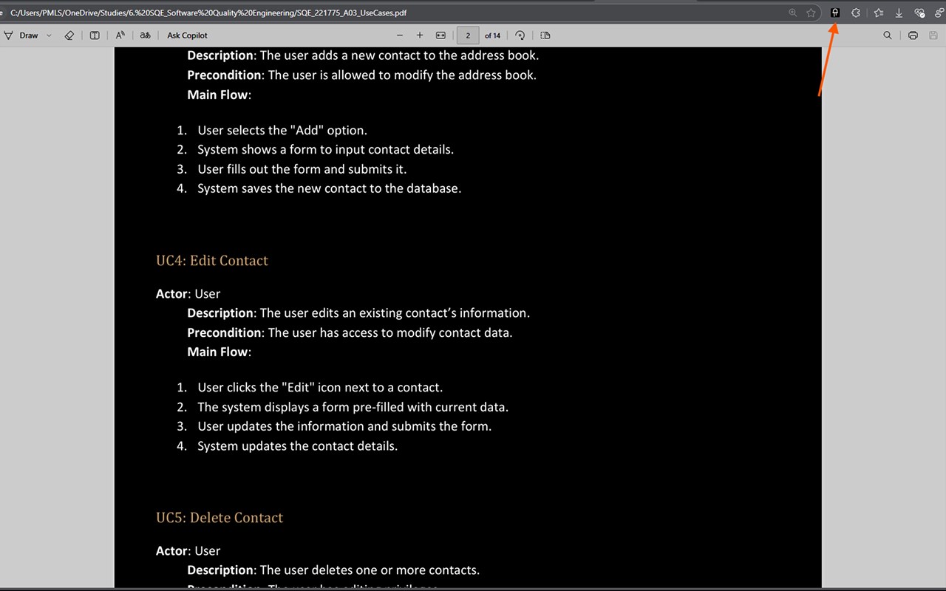Click the dark extension icon by the arrow

point(835,13)
